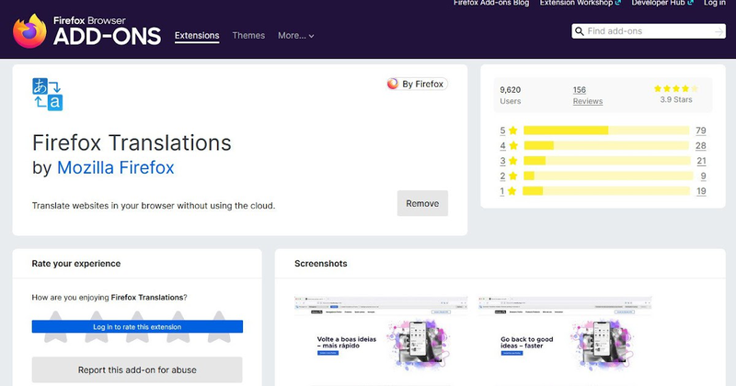Click the By Firefox badge
Image resolution: width=736 pixels, height=386 pixels.
(x=417, y=84)
